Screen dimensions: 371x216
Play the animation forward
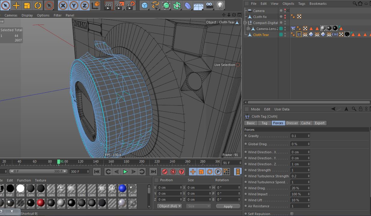click(x=125, y=172)
